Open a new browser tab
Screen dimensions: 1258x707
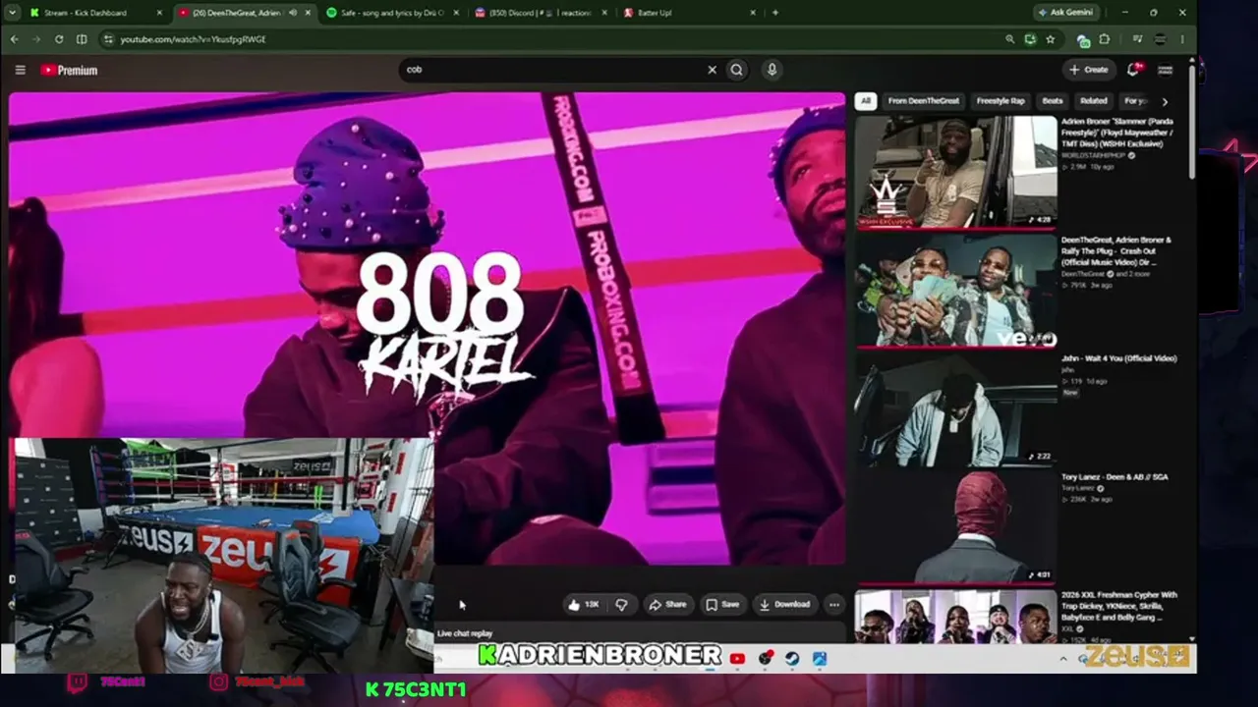tap(775, 13)
